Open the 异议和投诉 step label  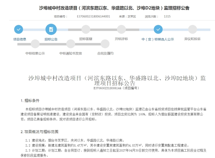pos(192,39)
